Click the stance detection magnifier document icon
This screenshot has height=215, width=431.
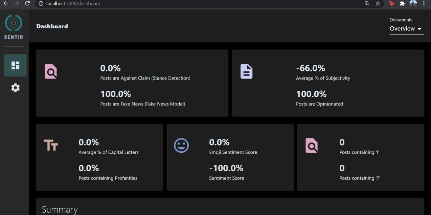pos(51,71)
